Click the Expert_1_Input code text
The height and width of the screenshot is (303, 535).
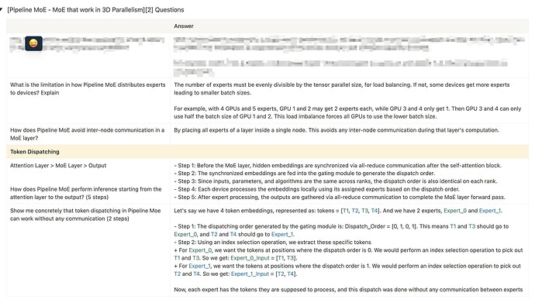tap(250, 274)
